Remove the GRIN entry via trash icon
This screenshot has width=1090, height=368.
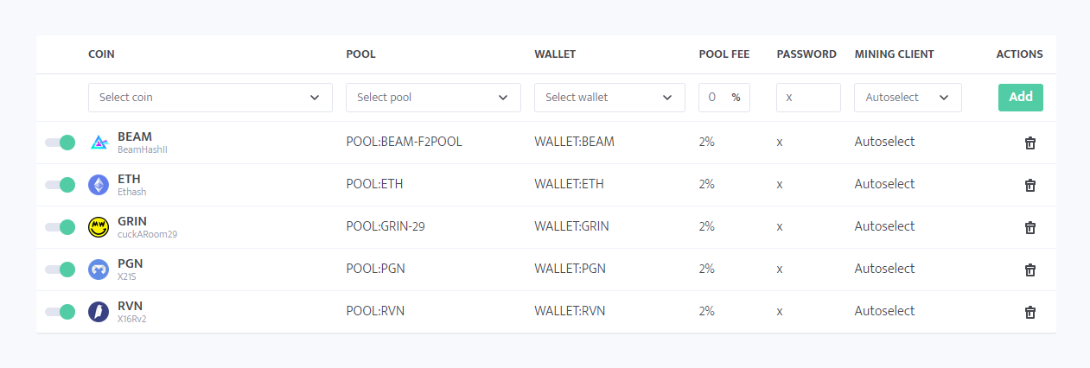[x=1029, y=227]
